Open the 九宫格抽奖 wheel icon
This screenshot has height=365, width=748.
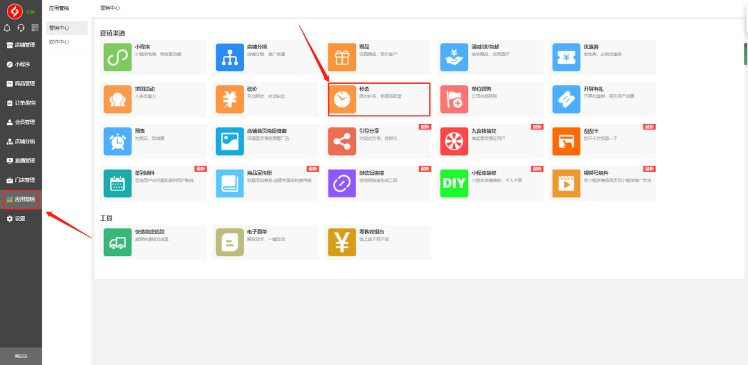pos(454,141)
